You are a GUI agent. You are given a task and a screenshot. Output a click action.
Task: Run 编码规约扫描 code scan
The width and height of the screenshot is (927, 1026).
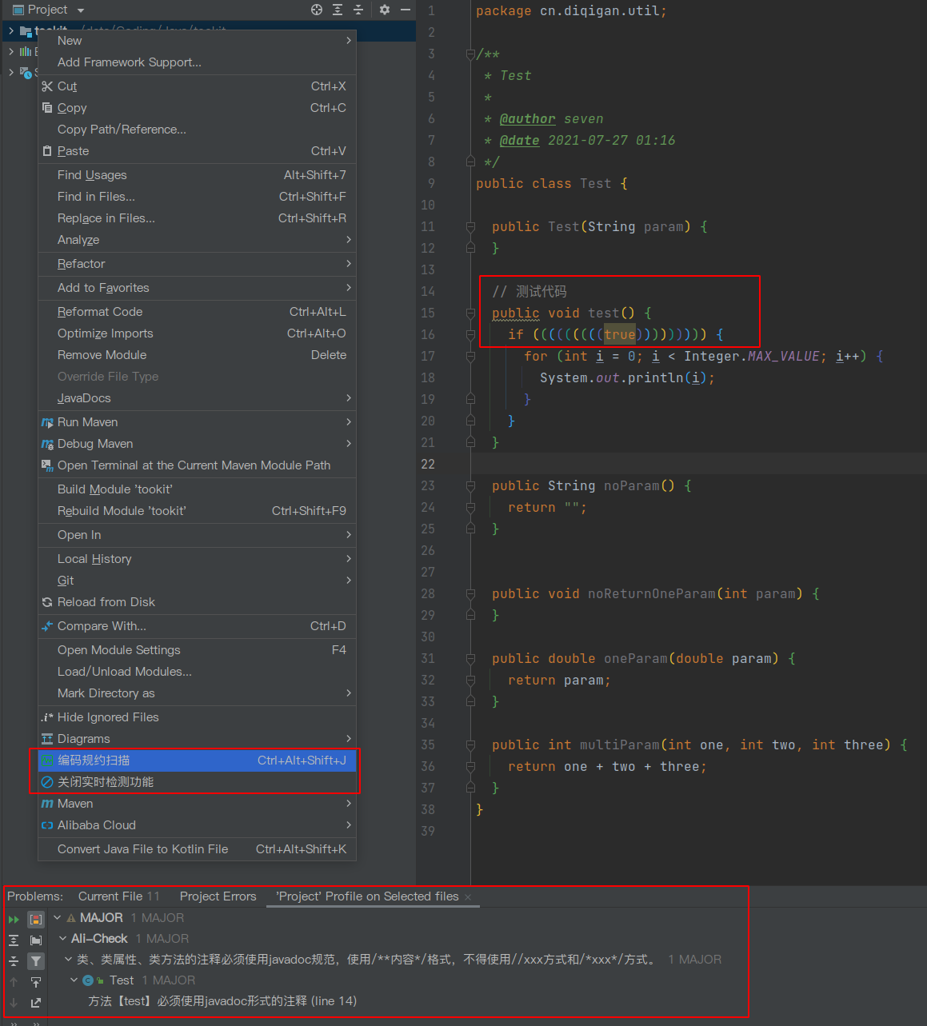(197, 761)
